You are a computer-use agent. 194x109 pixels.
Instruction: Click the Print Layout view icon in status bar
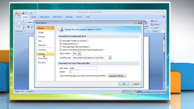coord(124,91)
